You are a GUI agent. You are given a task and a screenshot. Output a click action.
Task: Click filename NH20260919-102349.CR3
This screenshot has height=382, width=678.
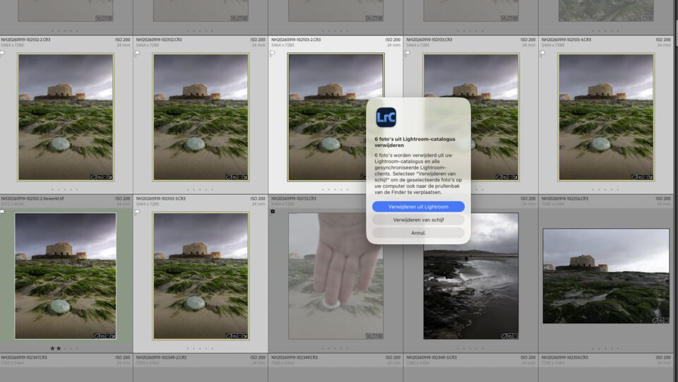(294, 357)
